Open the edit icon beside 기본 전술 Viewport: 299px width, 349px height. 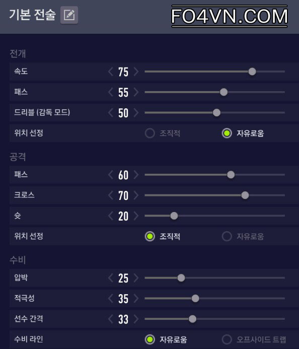click(x=69, y=15)
